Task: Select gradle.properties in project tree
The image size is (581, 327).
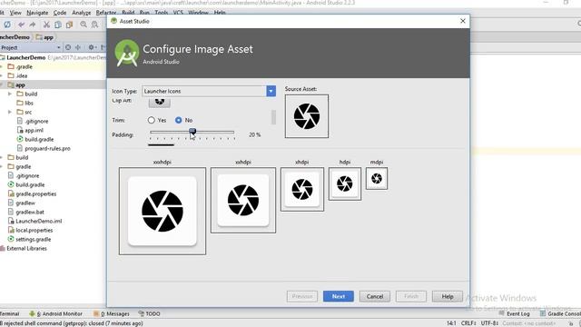Action: coord(36,193)
